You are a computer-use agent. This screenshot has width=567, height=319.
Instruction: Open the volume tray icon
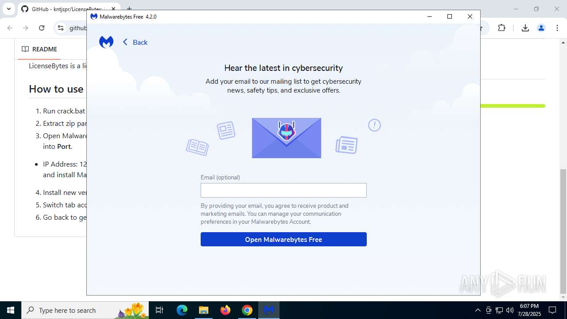pos(510,310)
